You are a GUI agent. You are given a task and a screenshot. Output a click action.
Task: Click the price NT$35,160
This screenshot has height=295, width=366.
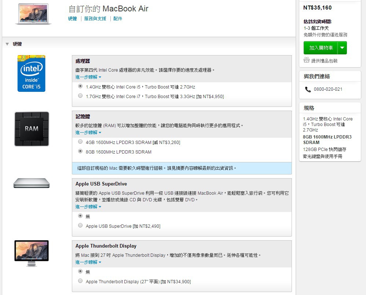(x=318, y=8)
